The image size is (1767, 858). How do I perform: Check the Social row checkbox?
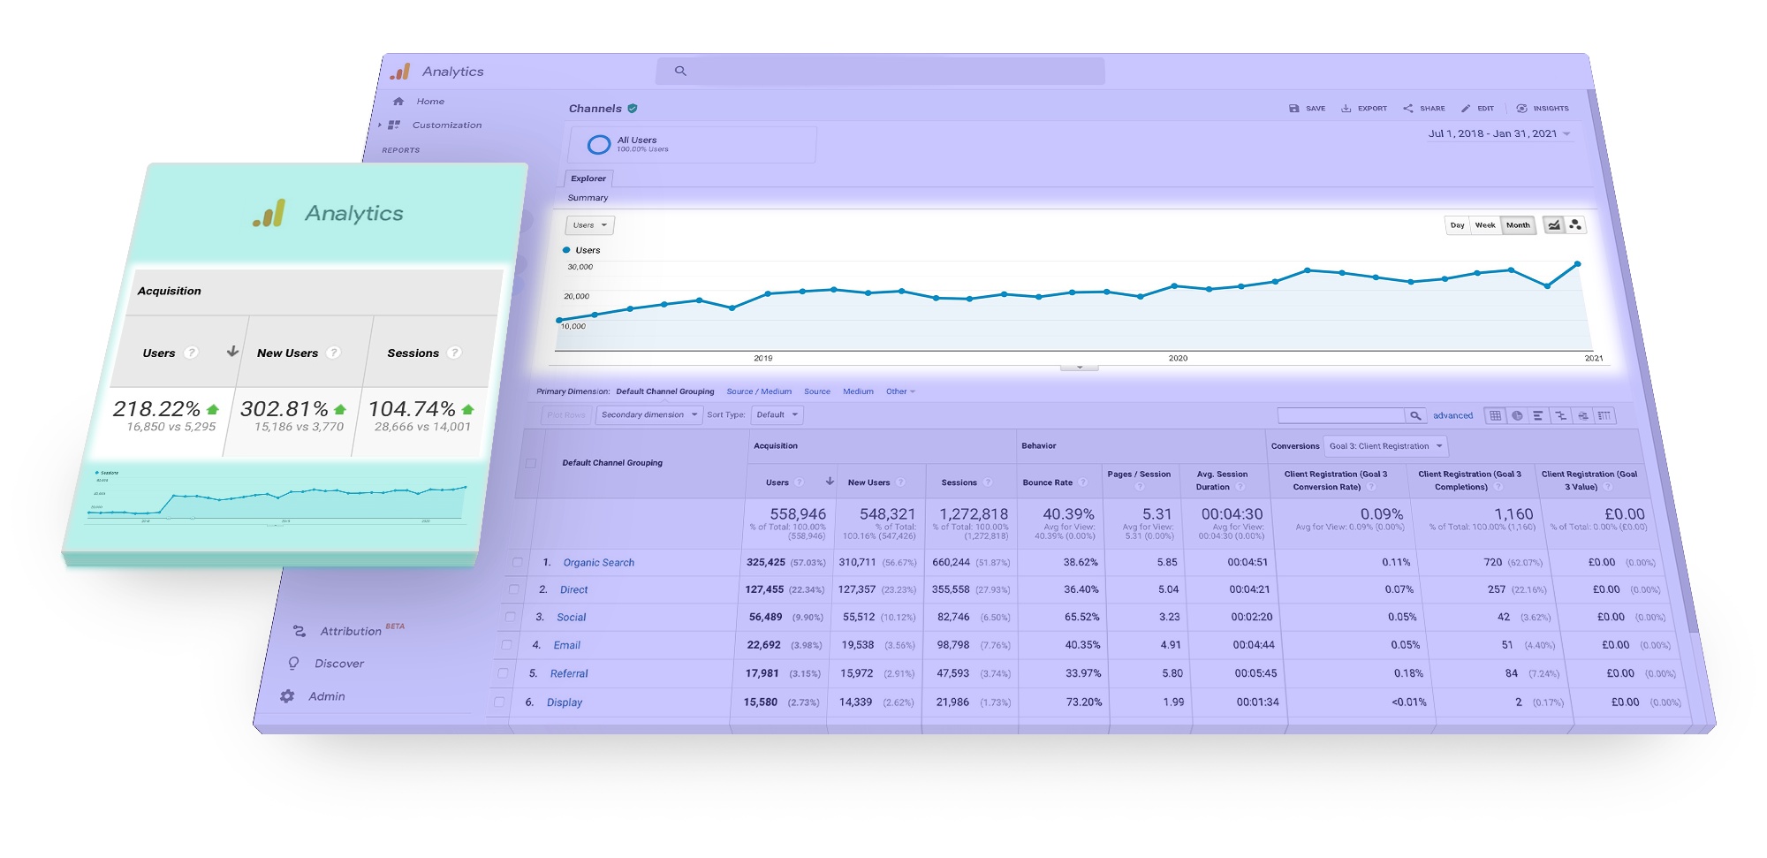pos(510,617)
